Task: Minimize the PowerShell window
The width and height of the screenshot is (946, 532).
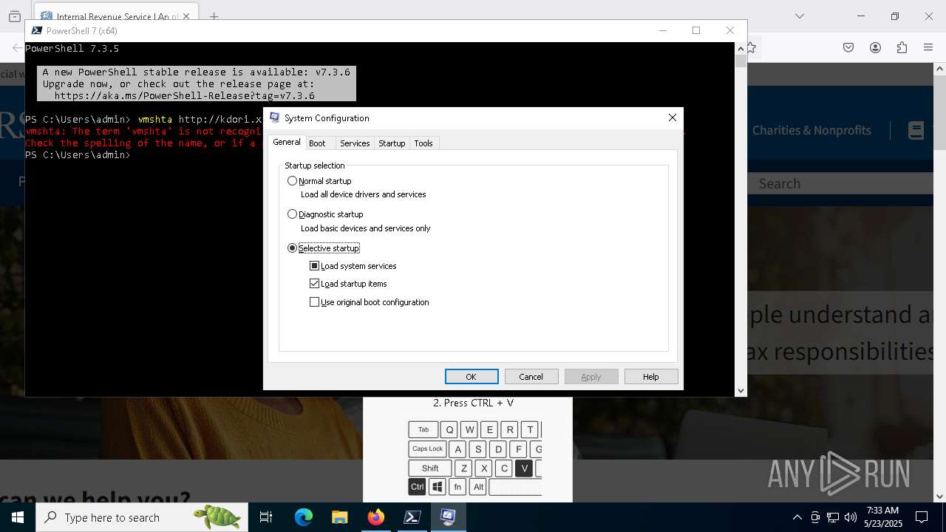Action: (x=663, y=30)
